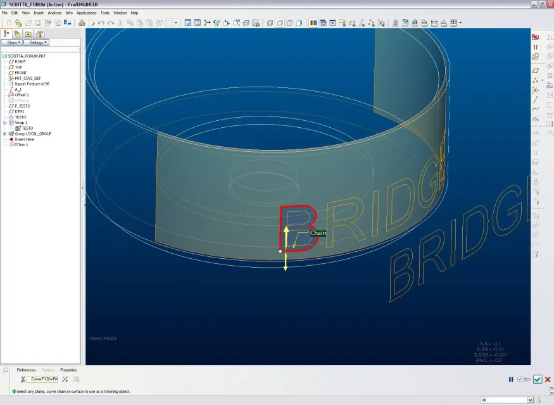Screen dimensions: 554x405
Task: Select the TOP datum plane in tree
Action: 18,67
